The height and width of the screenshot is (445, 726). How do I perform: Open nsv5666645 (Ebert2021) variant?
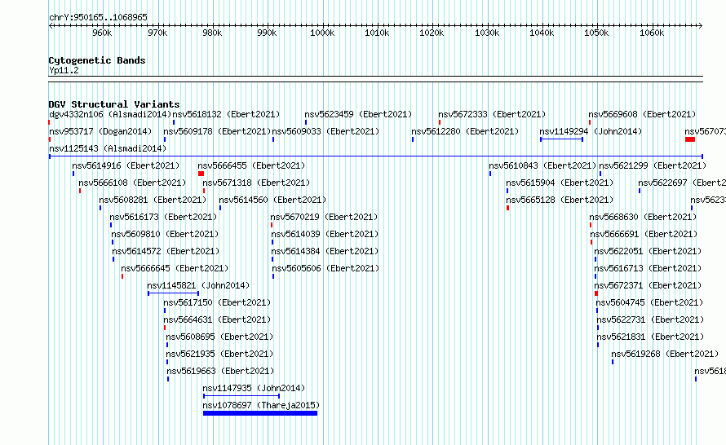[175, 268]
